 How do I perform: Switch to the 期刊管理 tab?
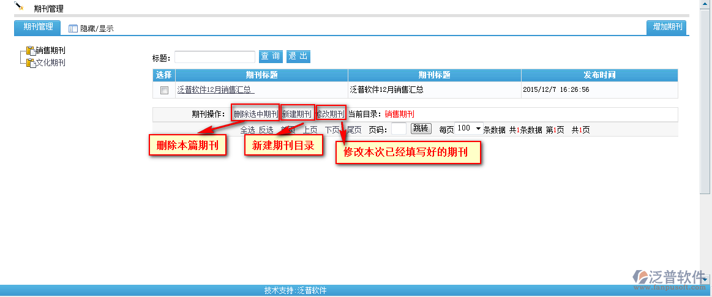[38, 27]
